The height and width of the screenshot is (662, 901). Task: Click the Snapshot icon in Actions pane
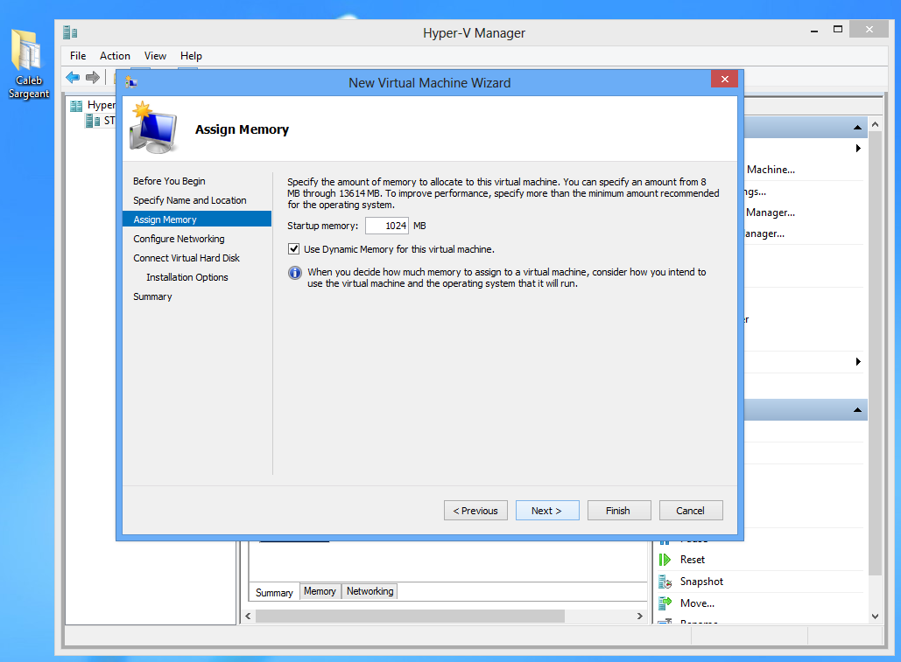tap(665, 582)
